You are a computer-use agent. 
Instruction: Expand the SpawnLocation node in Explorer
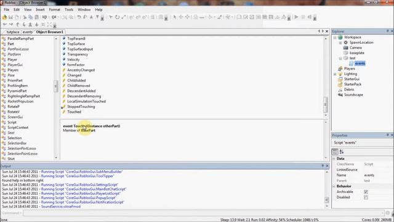coord(340,43)
